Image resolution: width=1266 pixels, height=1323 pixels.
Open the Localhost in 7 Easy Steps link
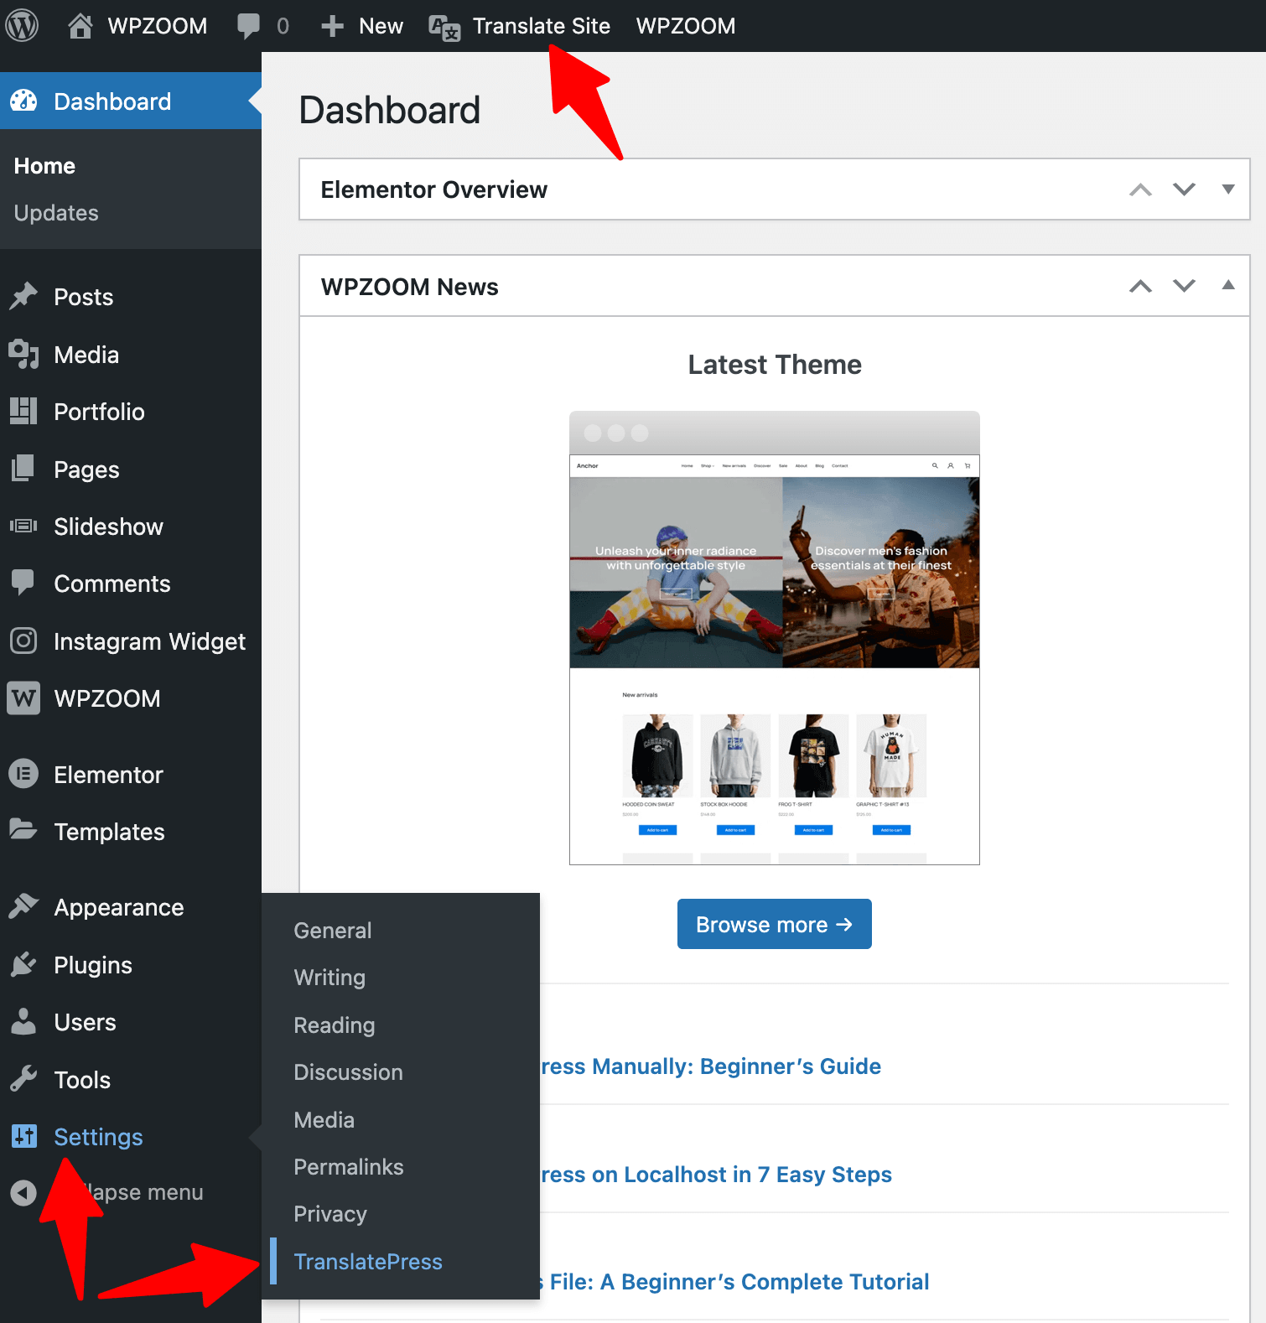pos(716,1175)
